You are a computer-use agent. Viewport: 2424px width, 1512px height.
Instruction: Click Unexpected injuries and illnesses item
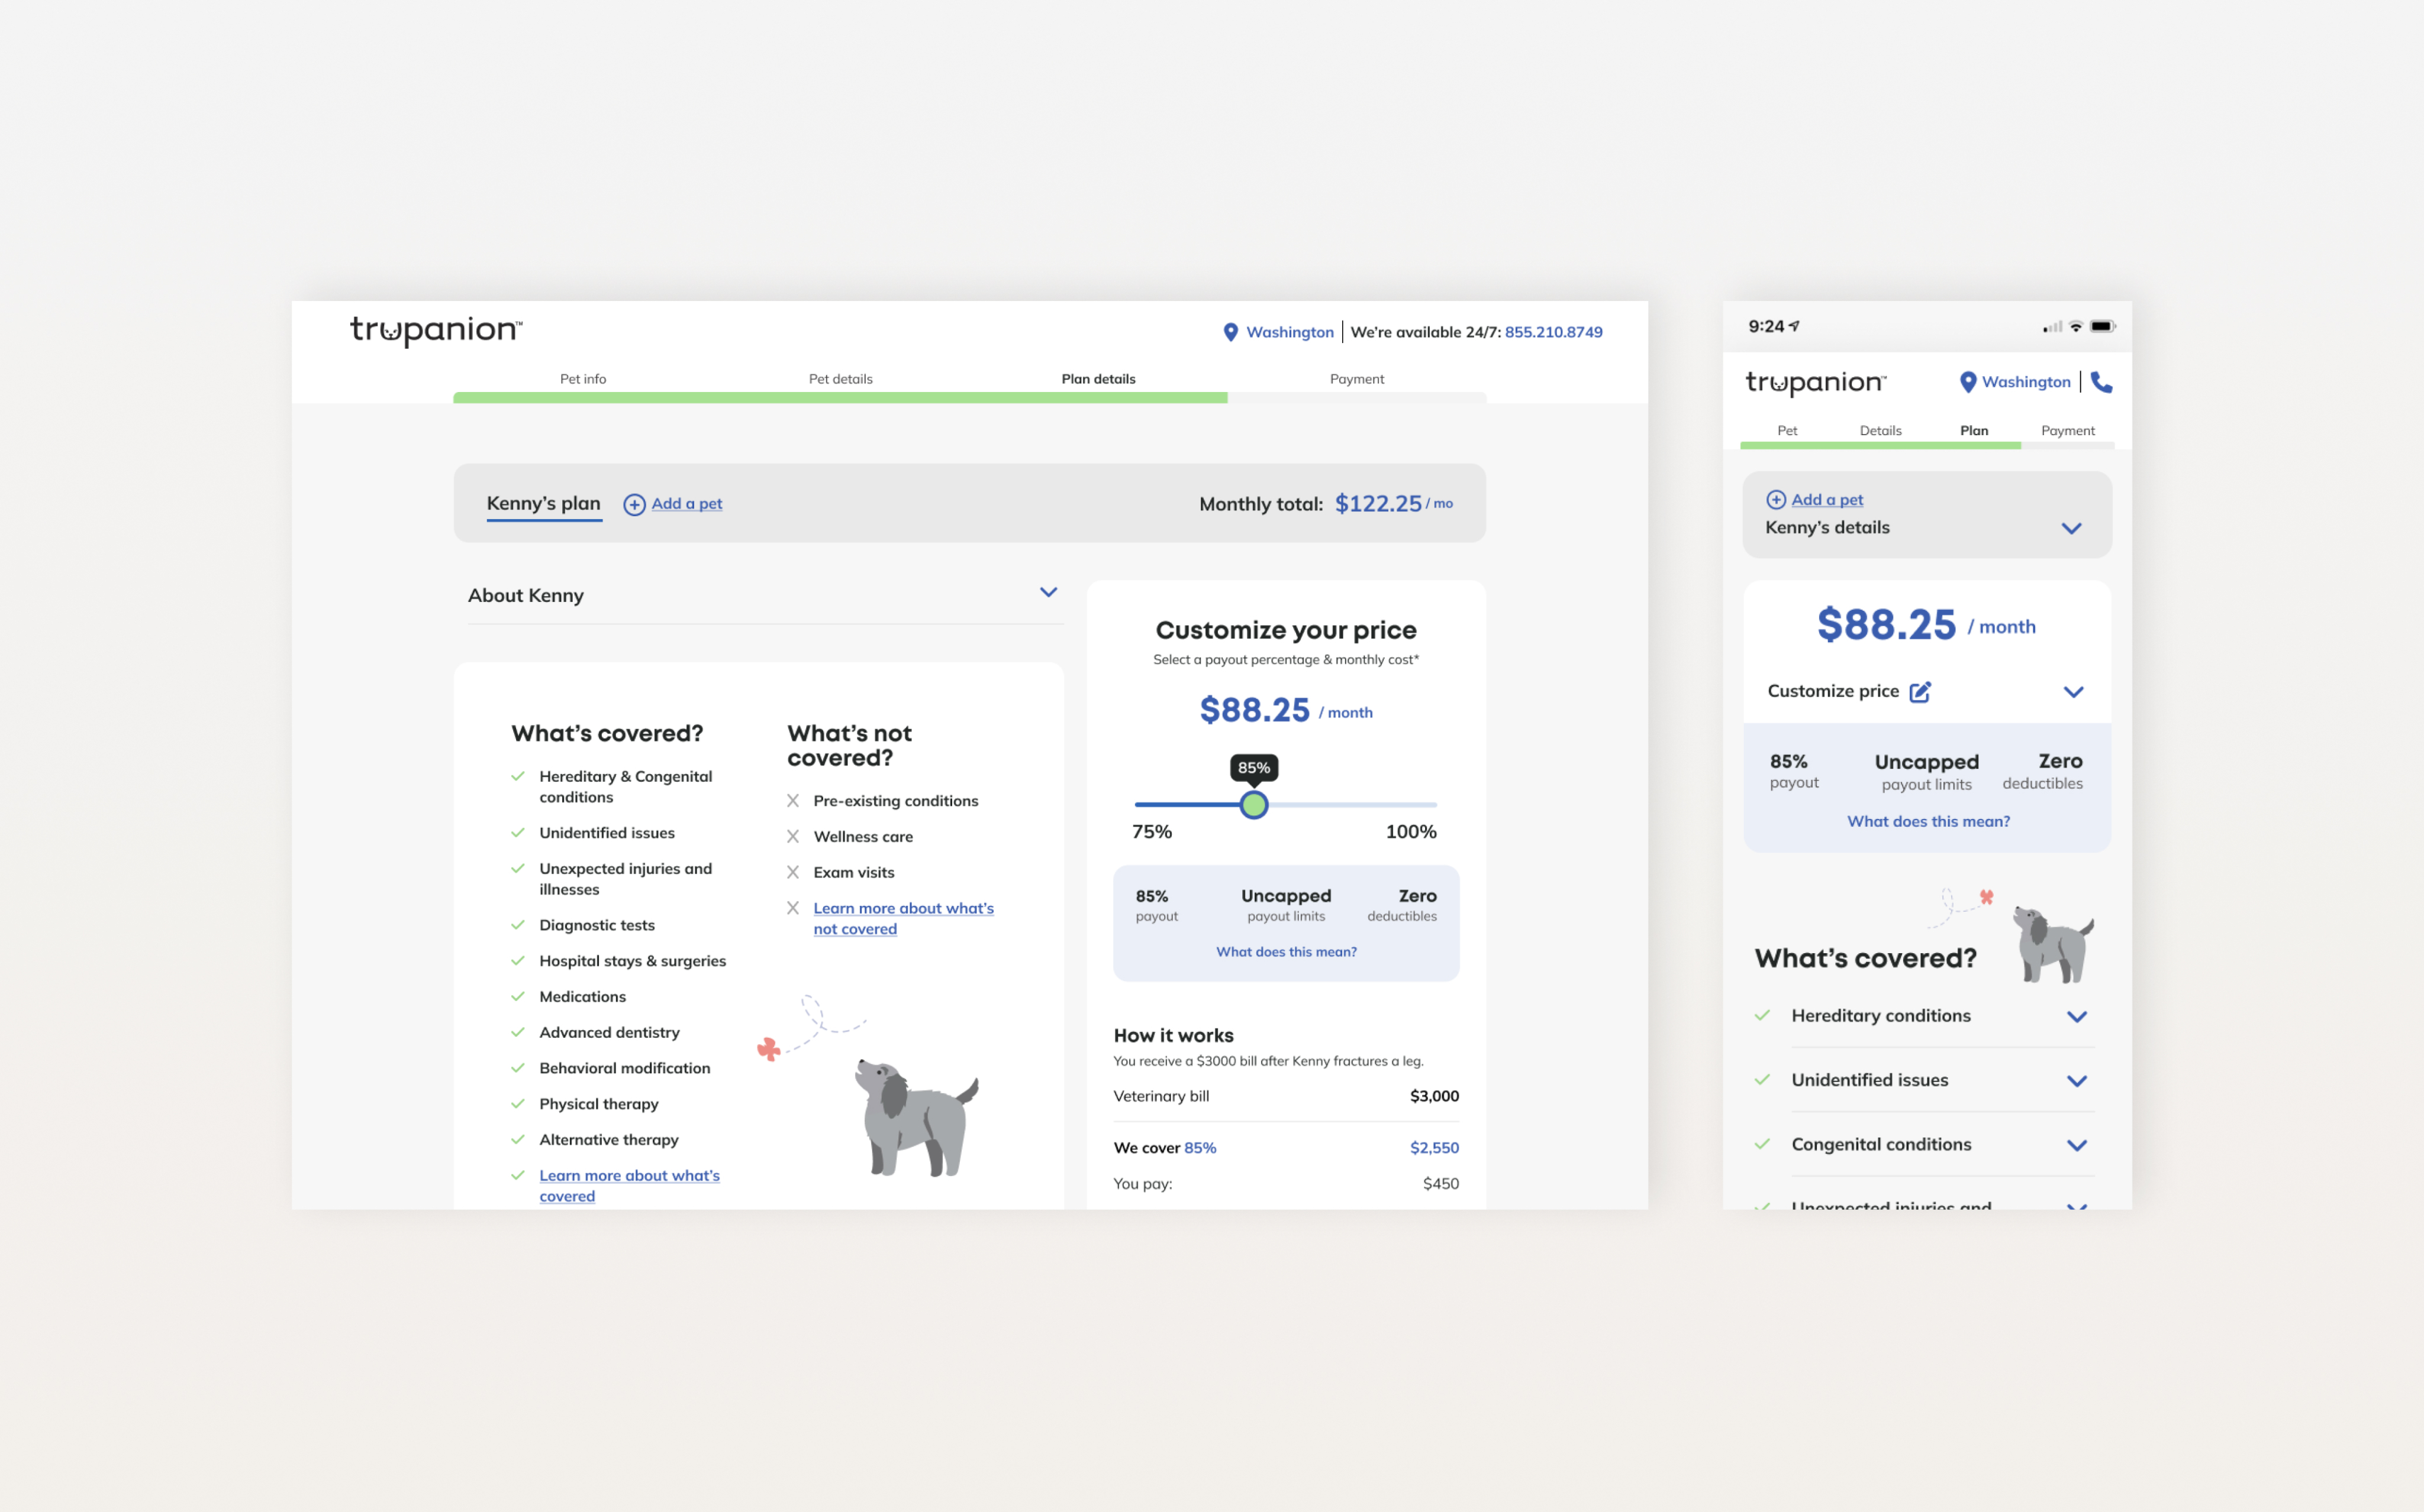coord(626,879)
